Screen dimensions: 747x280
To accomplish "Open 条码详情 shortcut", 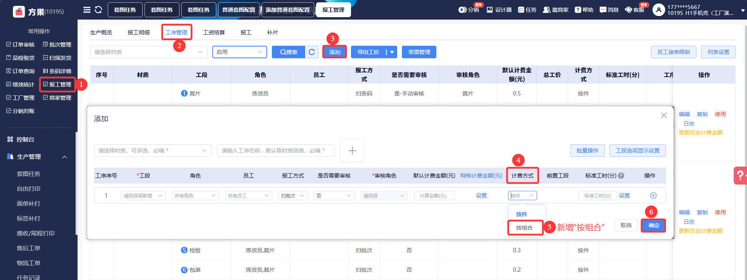I will tap(57, 71).
